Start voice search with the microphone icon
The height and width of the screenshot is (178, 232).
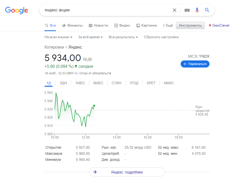(x=197, y=10)
